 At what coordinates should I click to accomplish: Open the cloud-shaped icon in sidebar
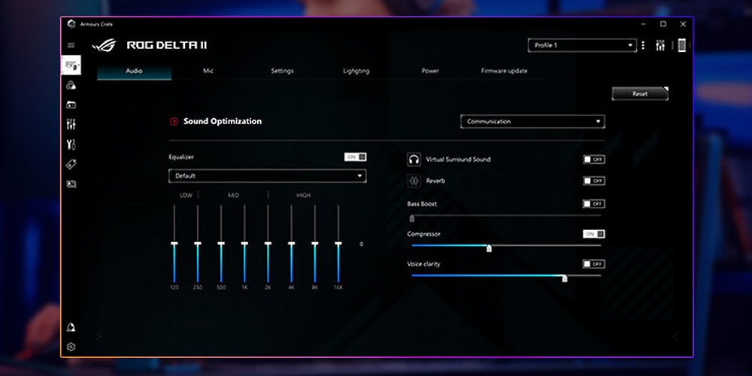(71, 86)
